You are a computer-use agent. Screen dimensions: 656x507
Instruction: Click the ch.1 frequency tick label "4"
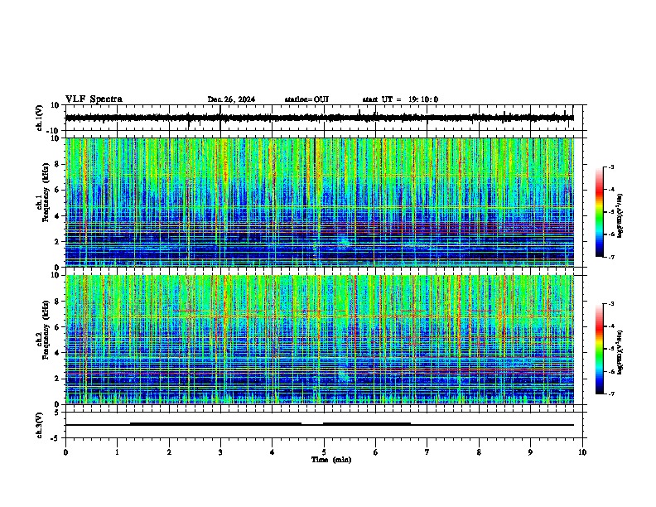(57, 216)
